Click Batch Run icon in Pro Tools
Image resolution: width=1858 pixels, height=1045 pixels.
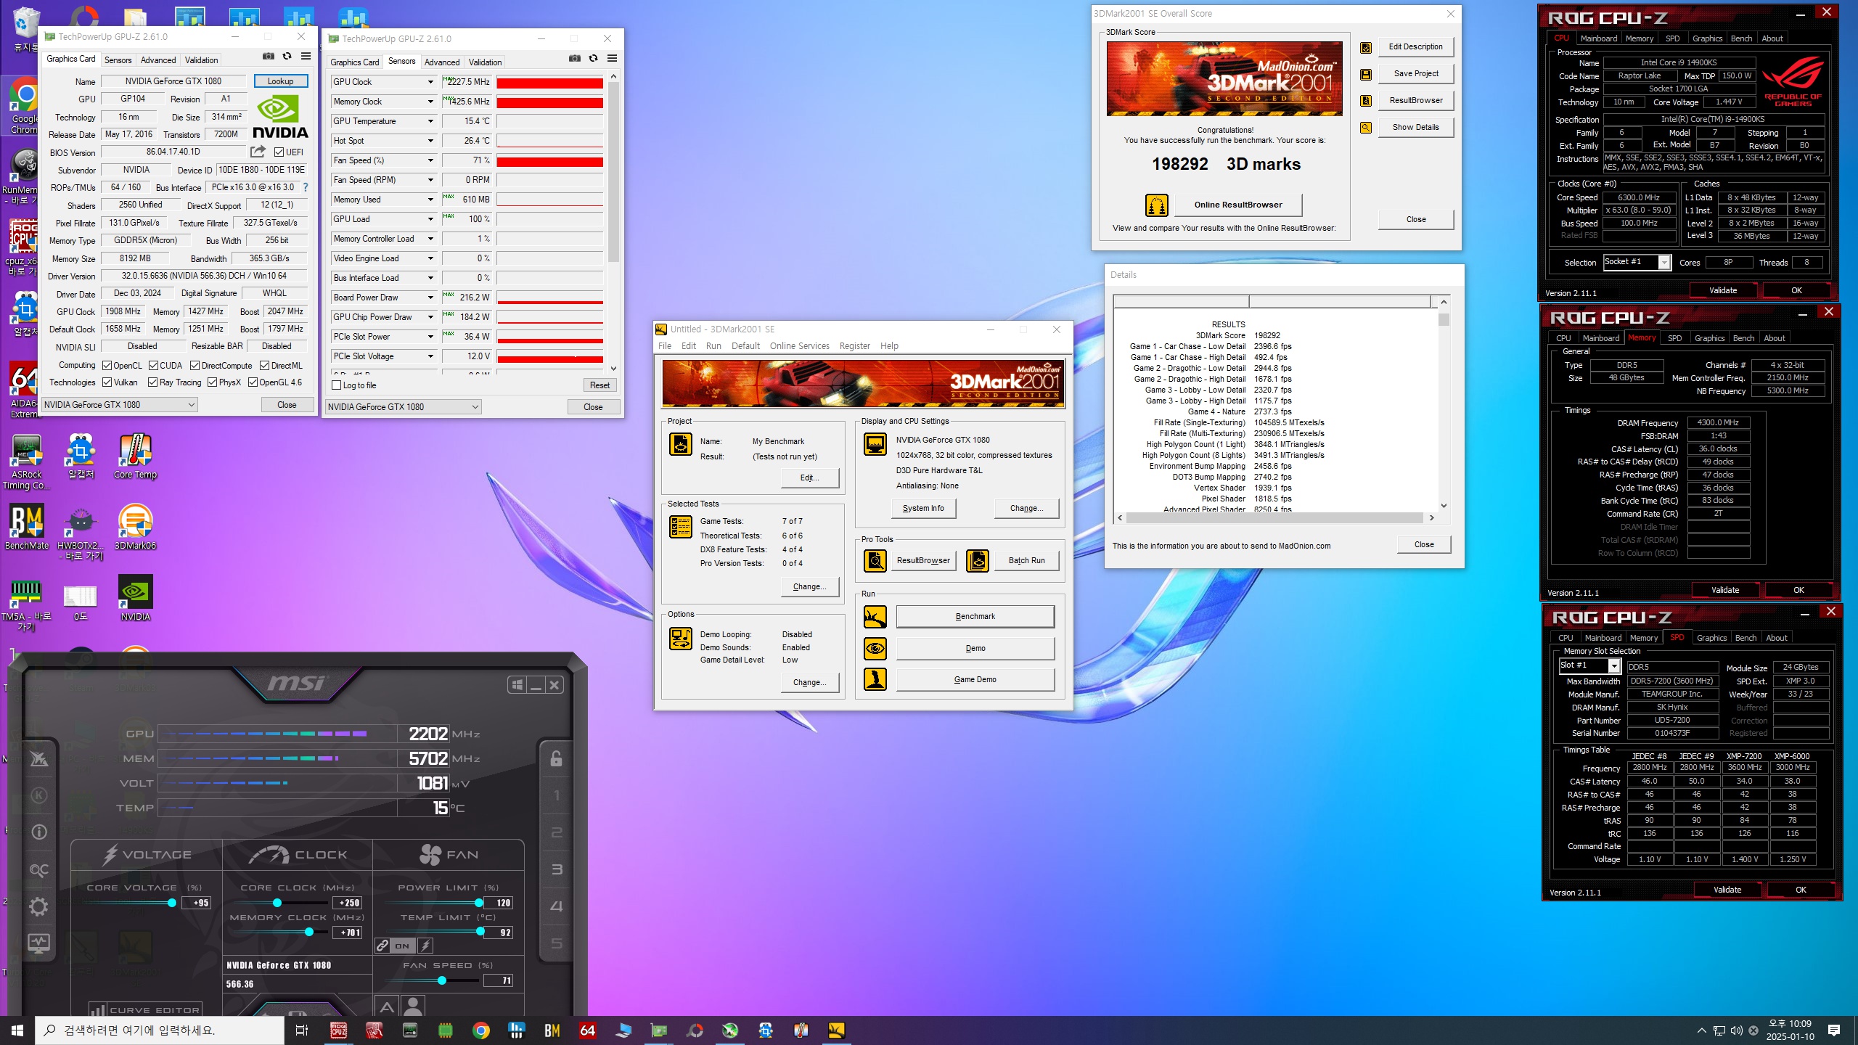pos(978,560)
